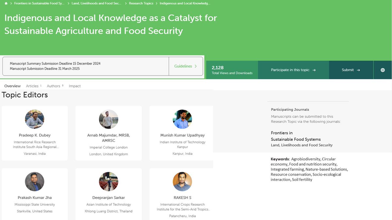
Task: Select the name RAKESH S
Action: [183, 198]
